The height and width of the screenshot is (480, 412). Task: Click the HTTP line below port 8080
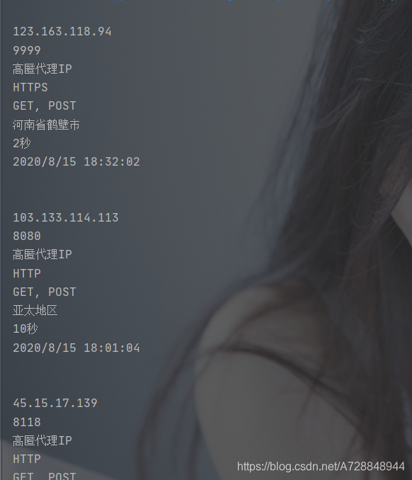27,273
